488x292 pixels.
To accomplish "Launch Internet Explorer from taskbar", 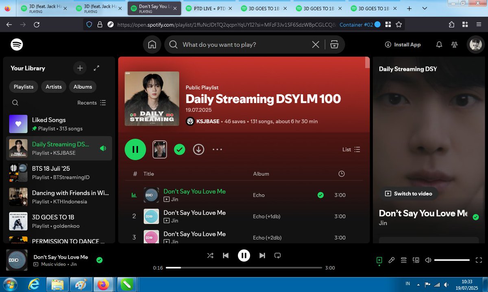I will click(x=34, y=286).
